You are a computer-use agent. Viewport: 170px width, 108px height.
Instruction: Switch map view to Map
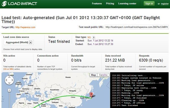click(x=93, y=75)
